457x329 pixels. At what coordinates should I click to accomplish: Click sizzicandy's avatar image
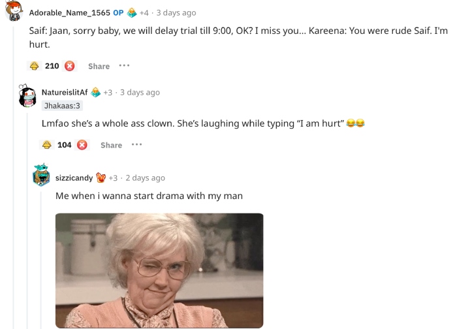pyautogui.click(x=41, y=175)
